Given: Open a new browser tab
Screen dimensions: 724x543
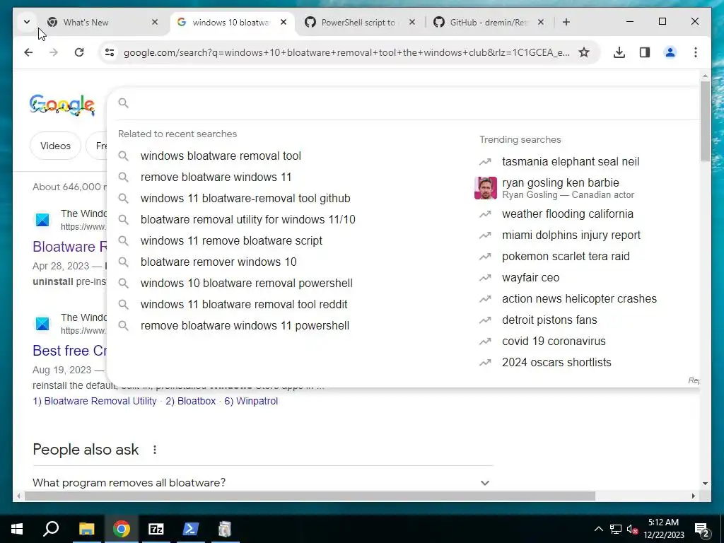Looking at the screenshot, I should (x=566, y=22).
